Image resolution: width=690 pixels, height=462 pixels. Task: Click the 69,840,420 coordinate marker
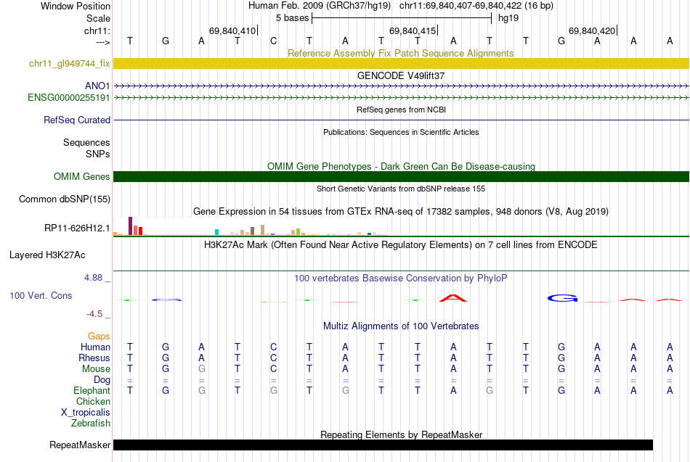(592, 30)
